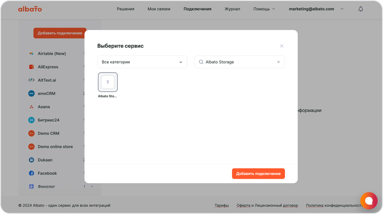Image resolution: width=383 pixels, height=214 pixels.
Task: Open the Решения menu item
Action: 126,9
